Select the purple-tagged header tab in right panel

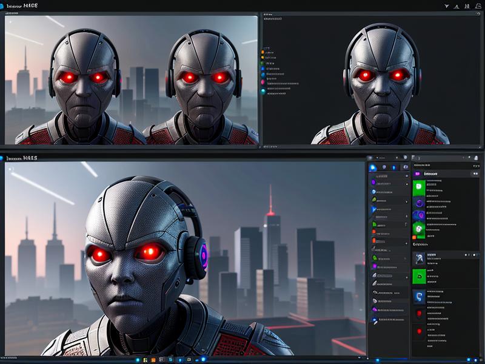click(x=418, y=173)
